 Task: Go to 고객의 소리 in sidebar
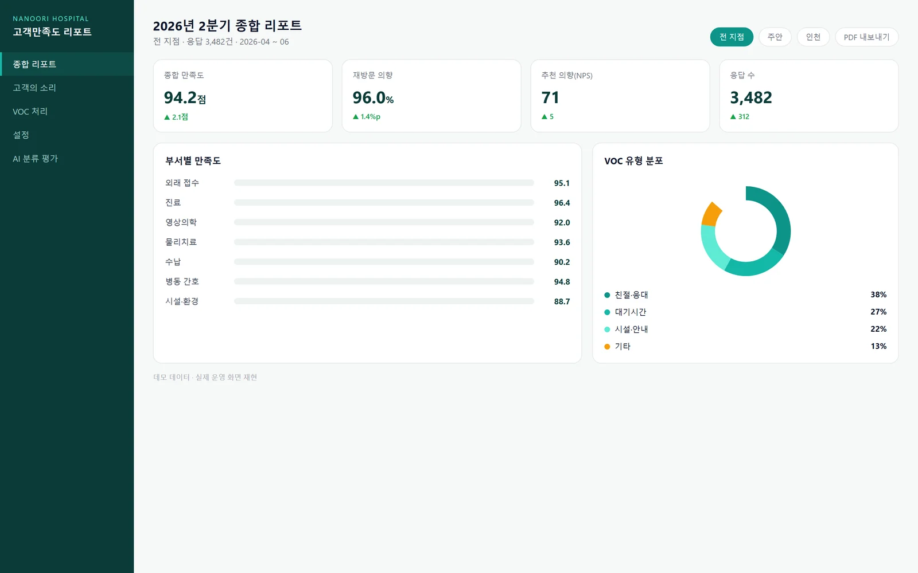click(x=67, y=88)
